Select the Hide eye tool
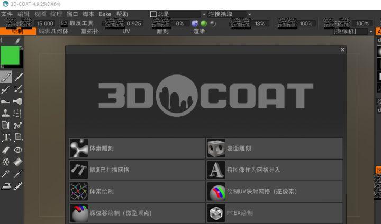Image resolution: width=381 pixels, height=224 pixels. point(18,150)
